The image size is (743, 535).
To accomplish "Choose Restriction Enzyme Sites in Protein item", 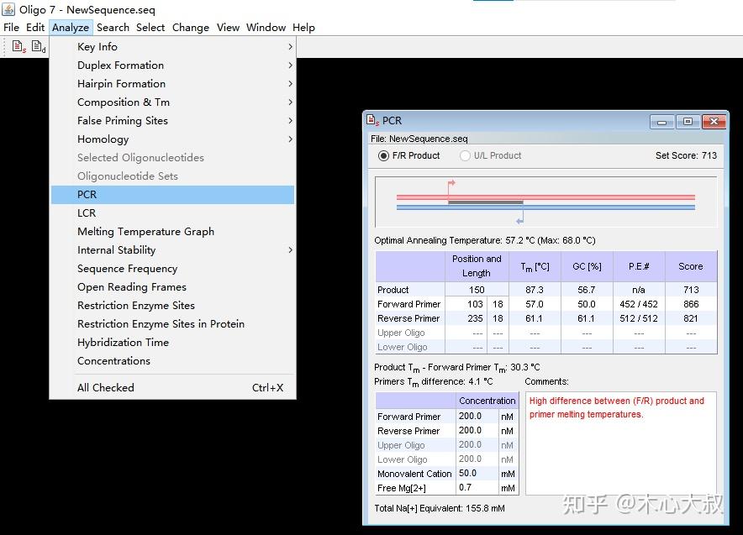I will (172, 323).
